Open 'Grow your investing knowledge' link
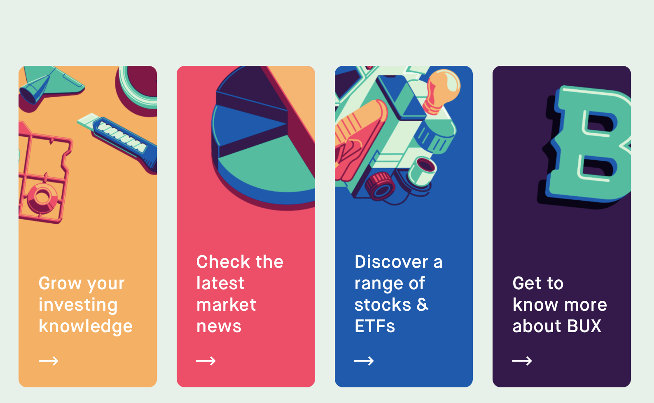The height and width of the screenshot is (403, 654). [86, 305]
